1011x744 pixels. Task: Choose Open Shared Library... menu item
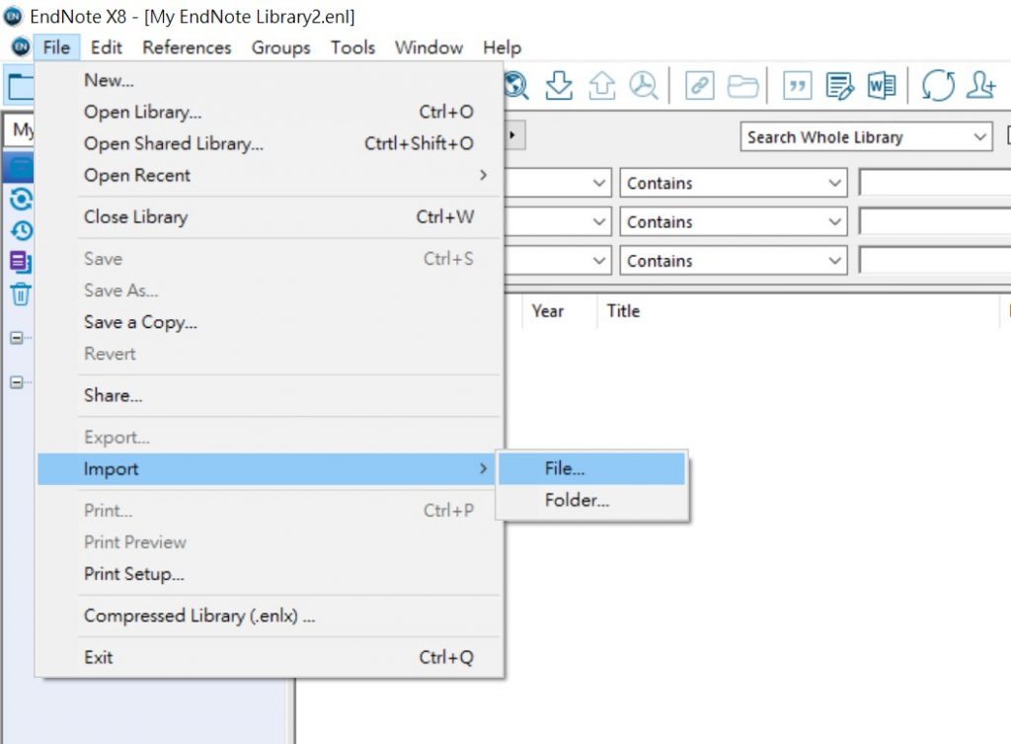tap(270, 143)
